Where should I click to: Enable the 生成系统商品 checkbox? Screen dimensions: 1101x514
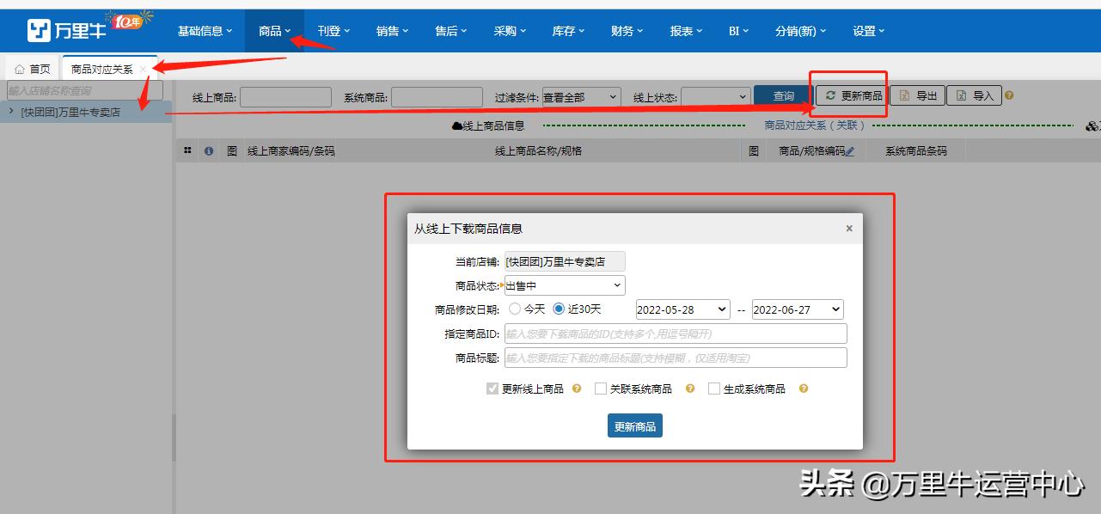point(714,389)
